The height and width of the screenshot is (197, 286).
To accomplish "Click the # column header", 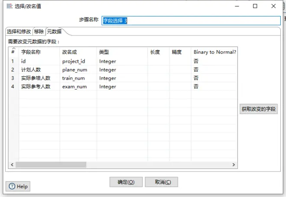I will (x=14, y=52).
